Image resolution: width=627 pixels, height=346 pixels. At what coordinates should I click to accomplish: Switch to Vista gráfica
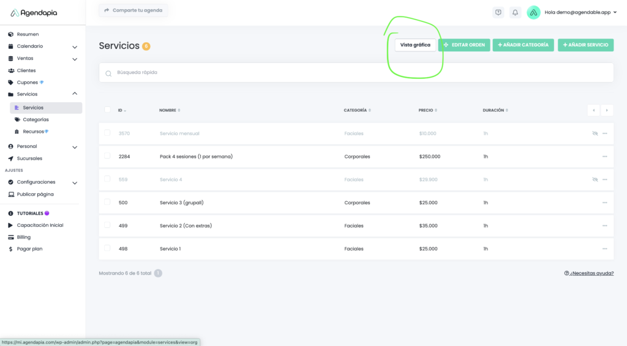pyautogui.click(x=415, y=45)
